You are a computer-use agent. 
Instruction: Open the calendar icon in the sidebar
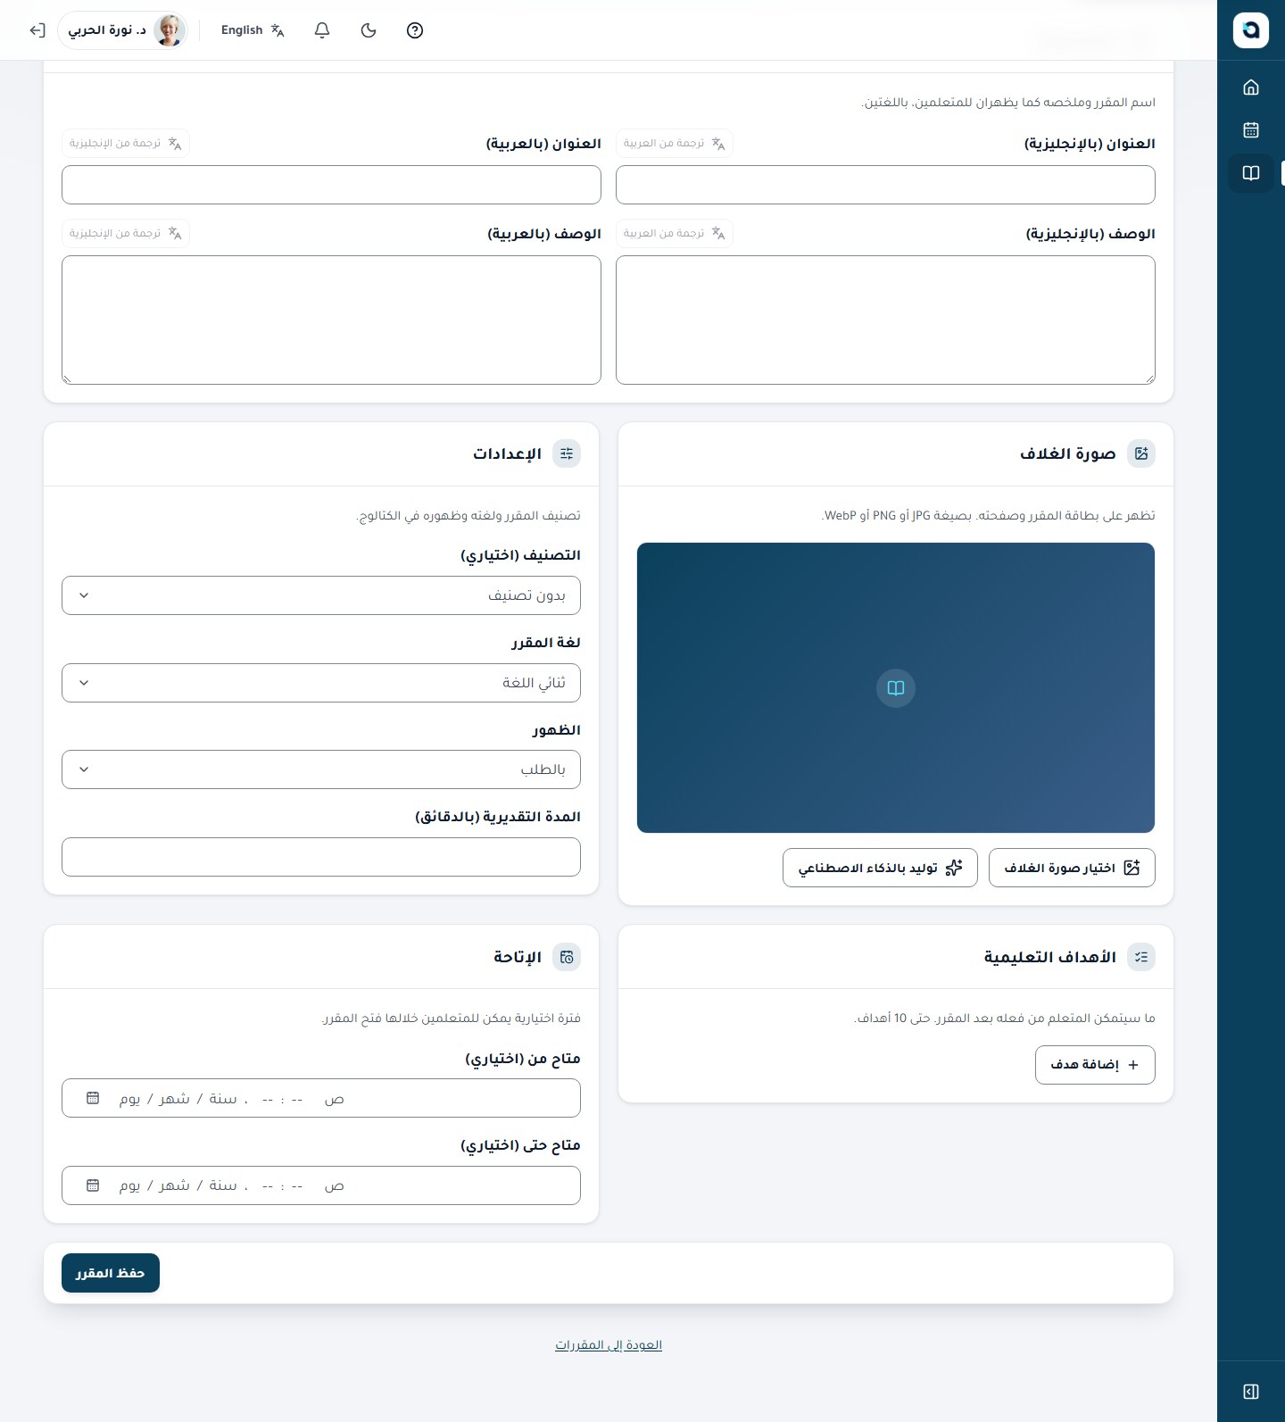click(x=1251, y=130)
